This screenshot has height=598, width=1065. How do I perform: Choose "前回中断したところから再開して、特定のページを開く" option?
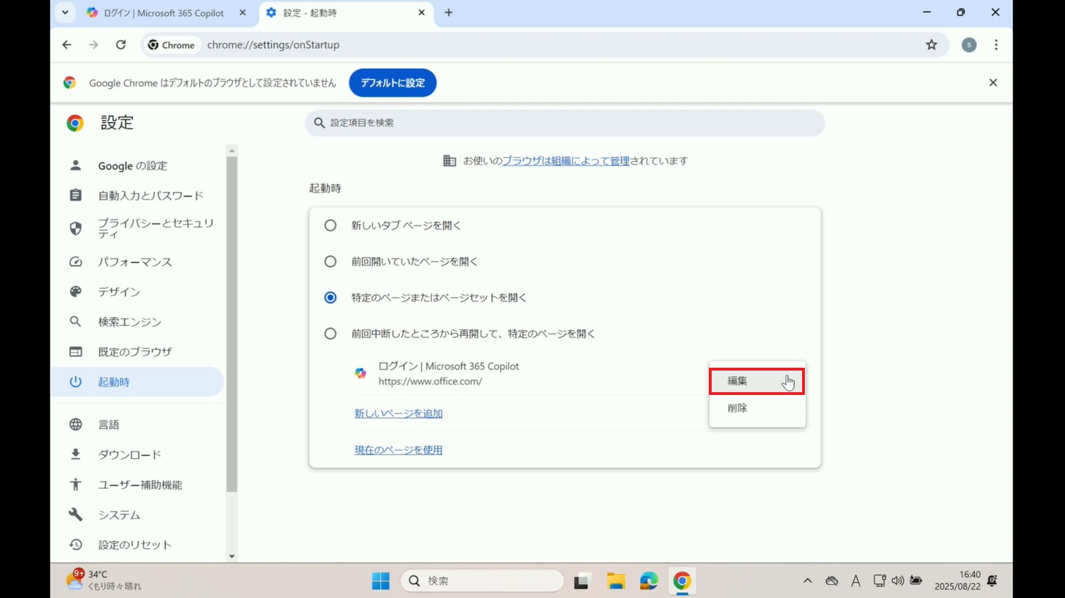click(330, 334)
